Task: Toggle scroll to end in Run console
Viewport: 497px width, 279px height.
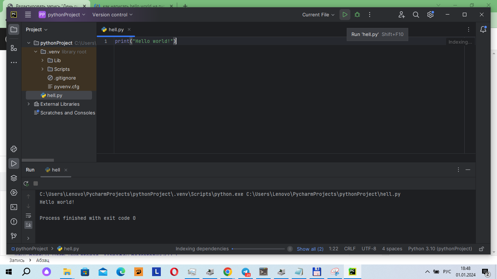Action: [x=28, y=225]
